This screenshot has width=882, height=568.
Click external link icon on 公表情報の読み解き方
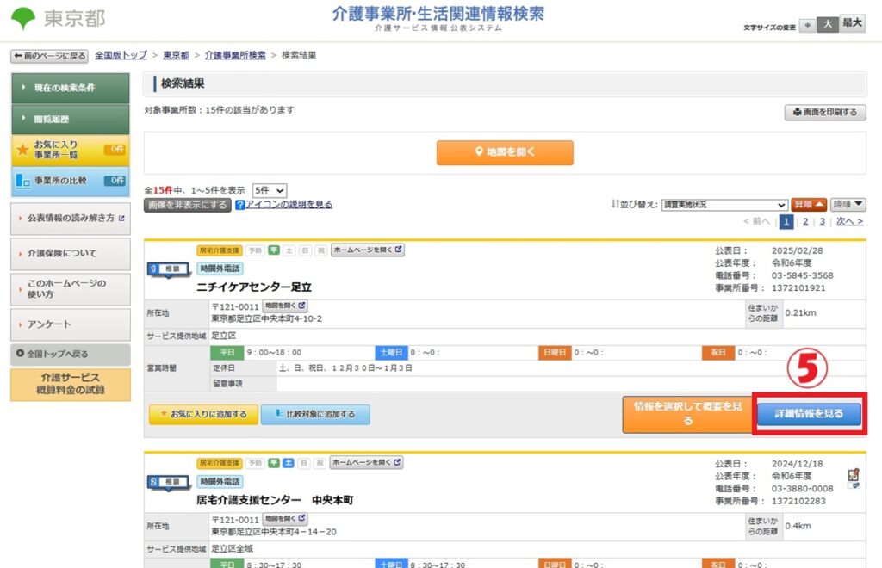click(x=121, y=218)
